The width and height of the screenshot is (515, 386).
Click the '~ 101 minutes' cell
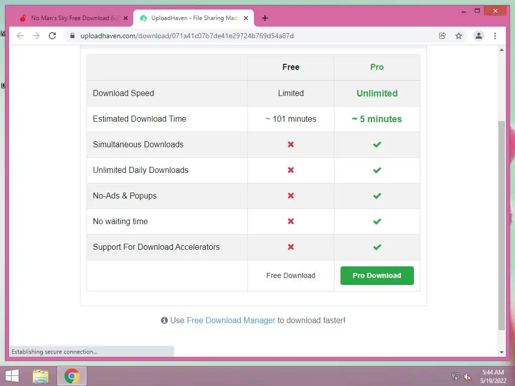(x=291, y=119)
